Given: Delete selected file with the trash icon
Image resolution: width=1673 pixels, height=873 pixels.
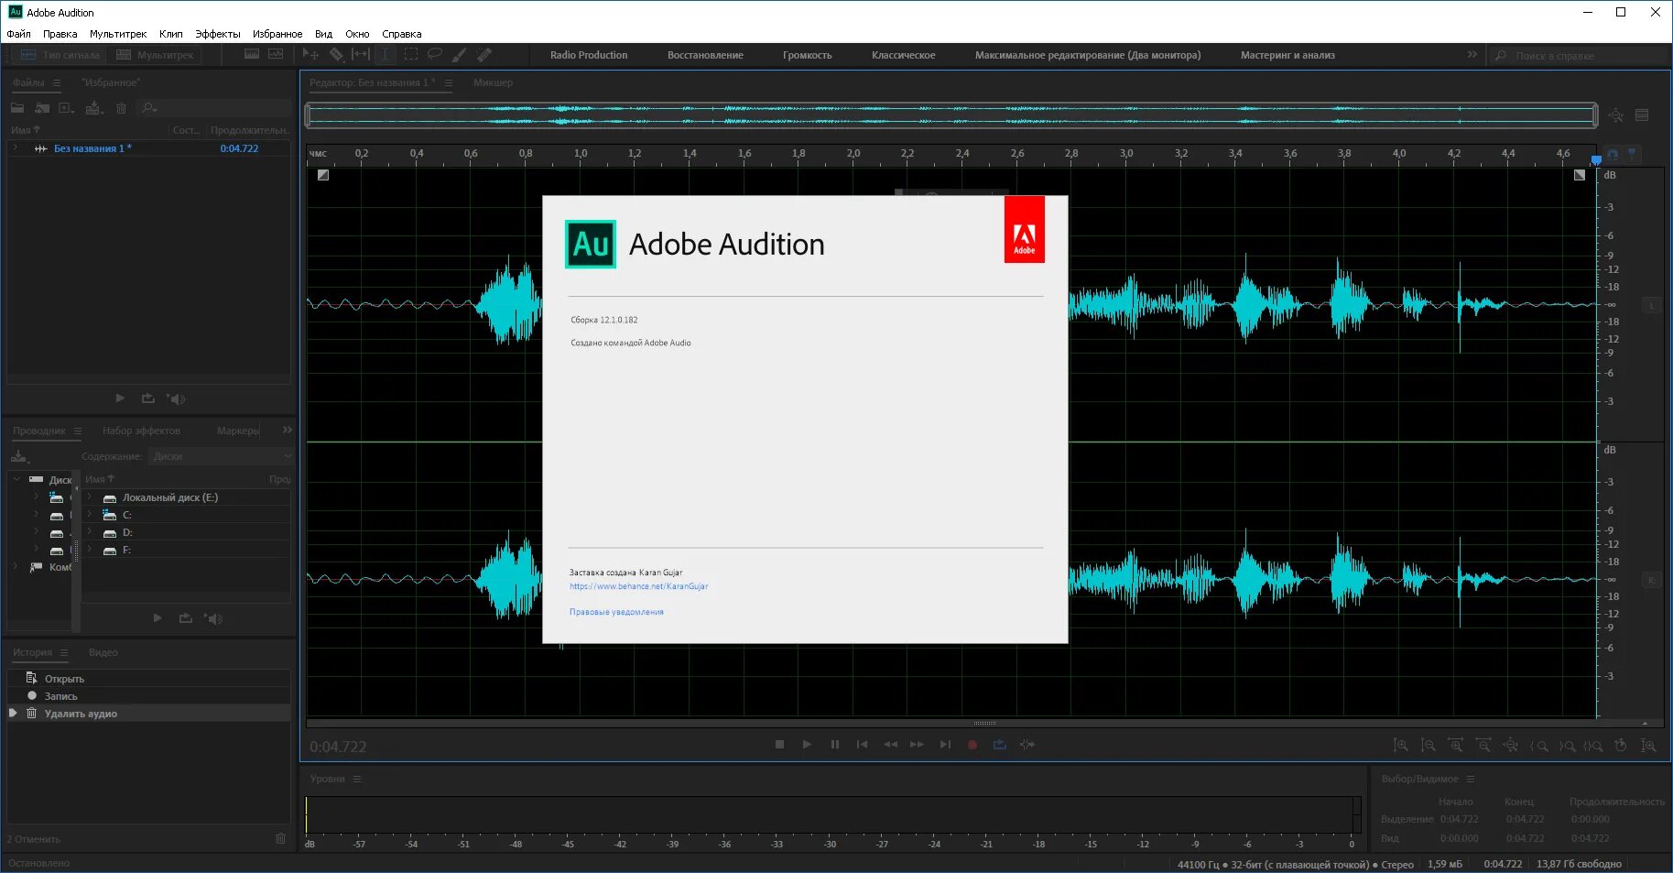Looking at the screenshot, I should point(121,108).
